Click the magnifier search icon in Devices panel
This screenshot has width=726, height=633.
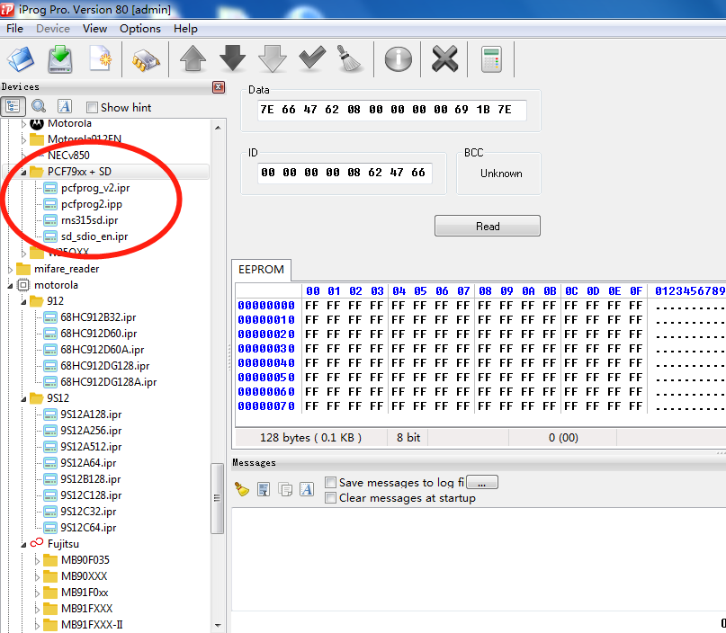pos(39,106)
